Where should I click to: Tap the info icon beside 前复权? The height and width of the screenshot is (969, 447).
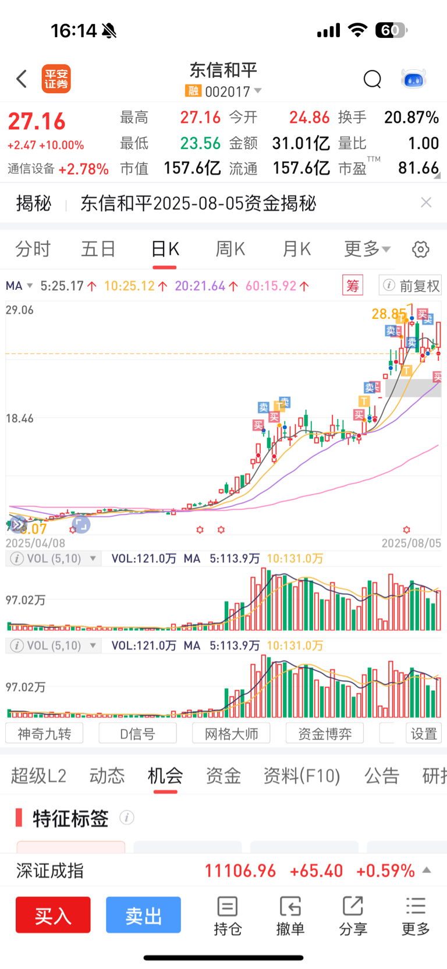[x=389, y=285]
